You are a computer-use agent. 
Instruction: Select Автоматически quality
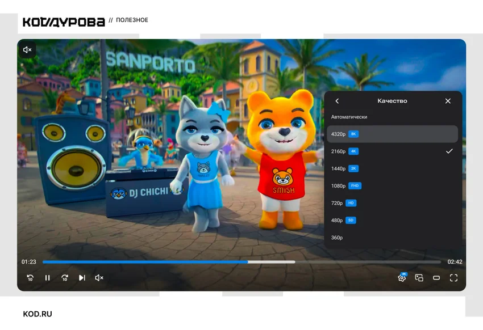(x=392, y=117)
